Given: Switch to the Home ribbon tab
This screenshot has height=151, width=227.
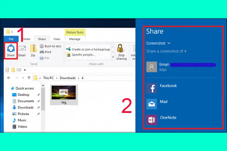Looking at the screenshot, I should click(26, 39).
